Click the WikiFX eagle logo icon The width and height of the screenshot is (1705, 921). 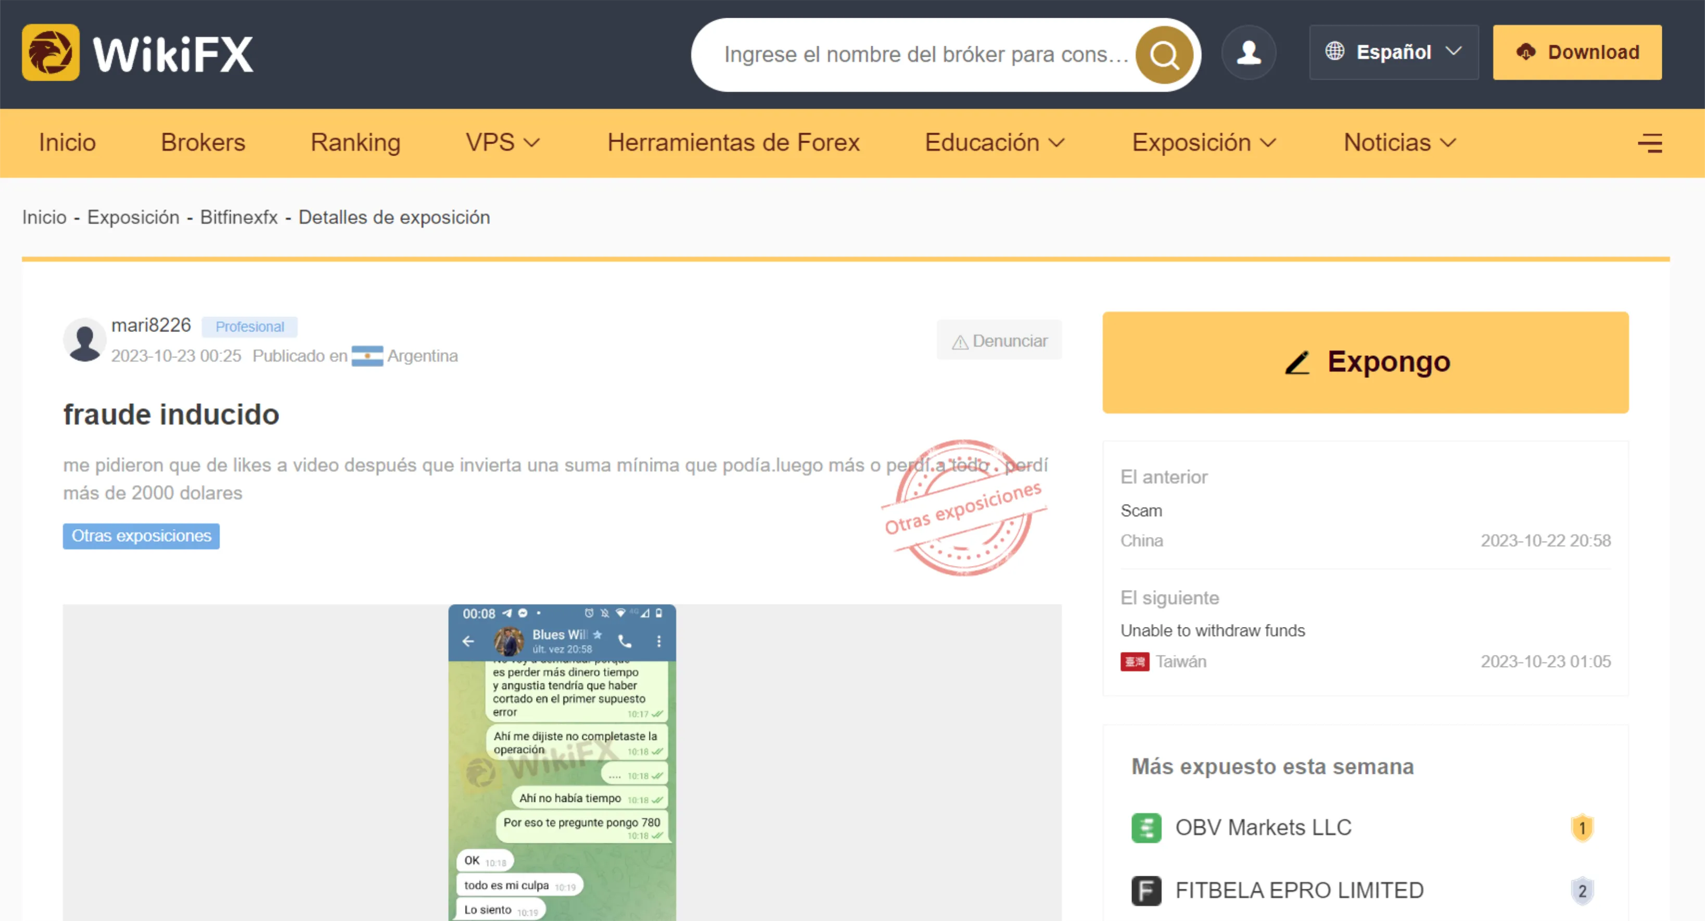[50, 53]
